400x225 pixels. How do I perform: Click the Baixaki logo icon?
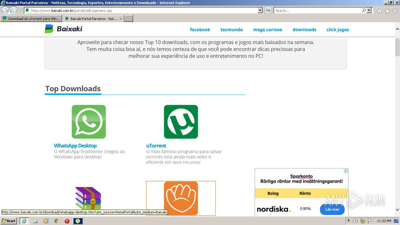(x=49, y=29)
